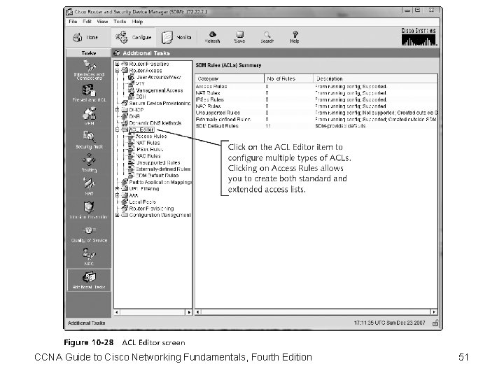Select the SDM Default Rules summary row
Viewport: 504px width, 378px height.
[x=316, y=126]
